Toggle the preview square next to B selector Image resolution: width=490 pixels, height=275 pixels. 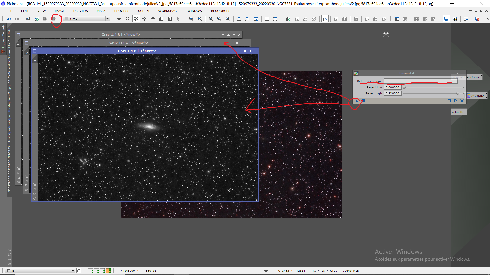[x=79, y=271]
